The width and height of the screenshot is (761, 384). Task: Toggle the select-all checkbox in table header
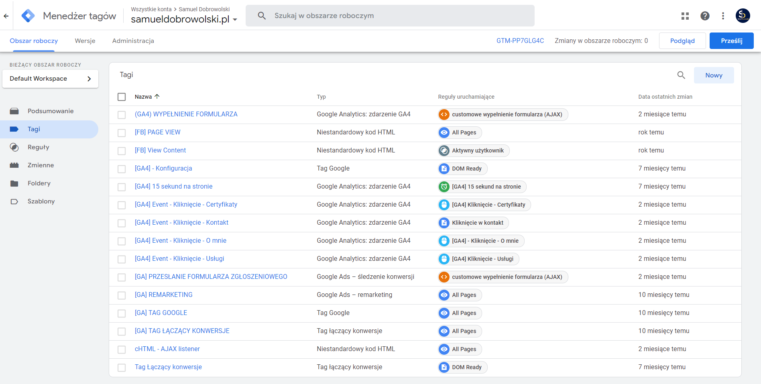pos(122,97)
